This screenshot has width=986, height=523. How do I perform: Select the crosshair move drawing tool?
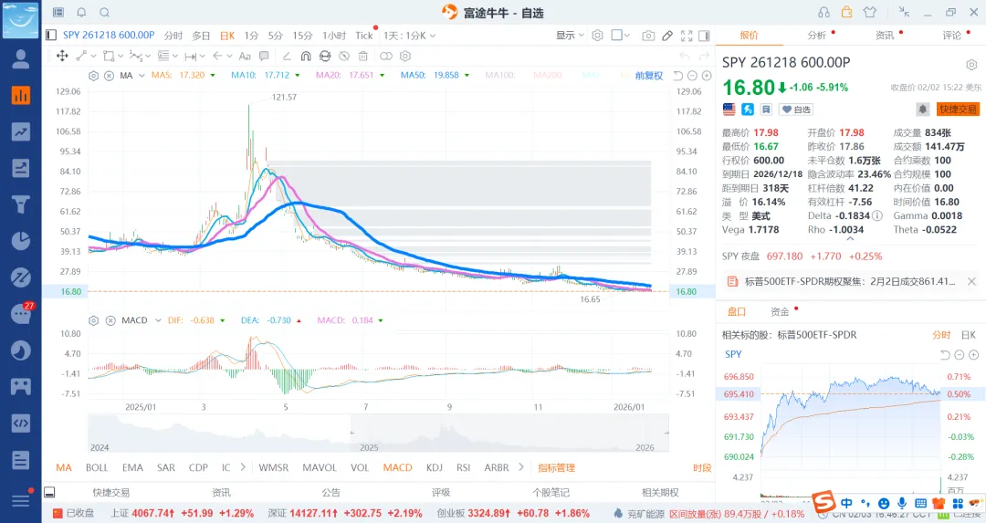(x=62, y=56)
